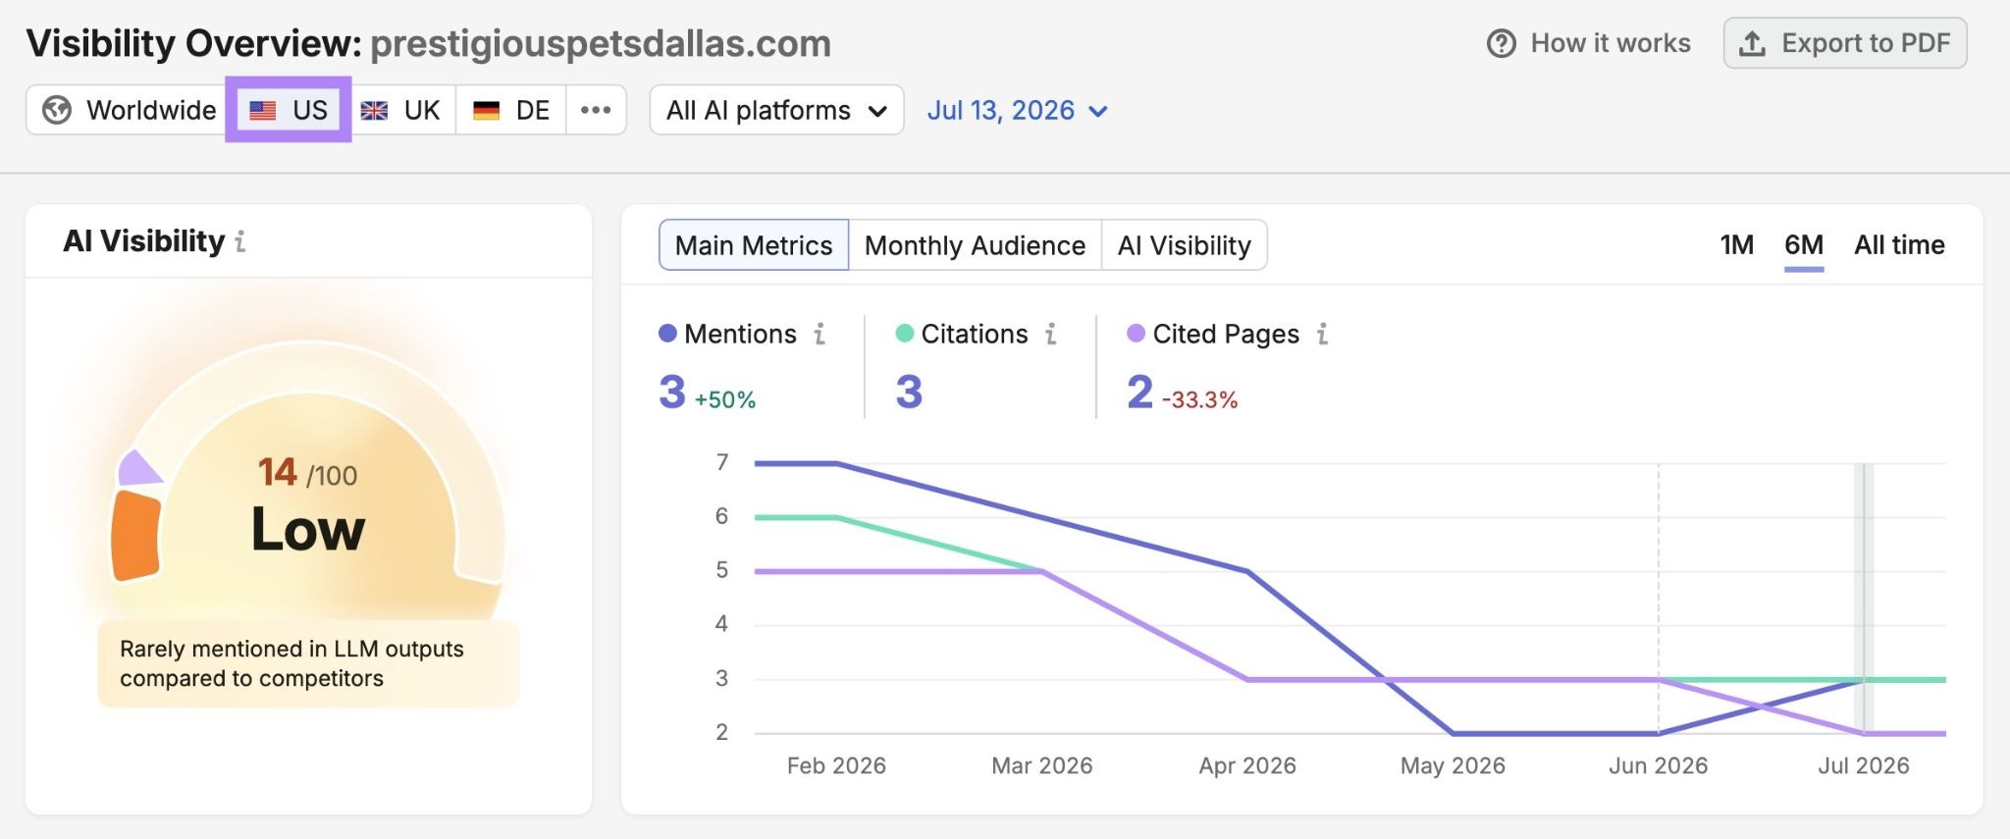Click the Cited Pages metric label

[x=1226, y=335]
